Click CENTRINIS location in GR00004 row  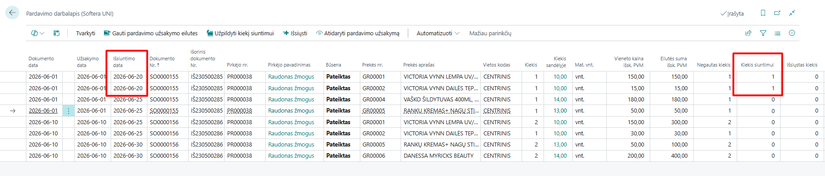click(x=497, y=99)
